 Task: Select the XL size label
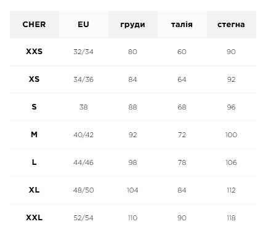[x=34, y=189]
